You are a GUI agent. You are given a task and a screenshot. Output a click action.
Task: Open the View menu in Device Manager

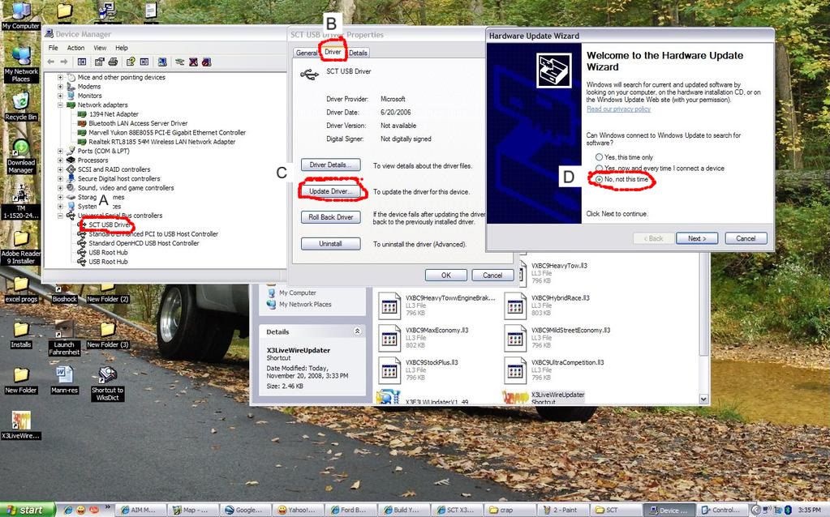(100, 48)
